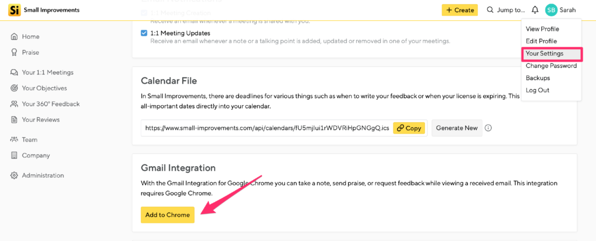Click the Praise ribbon icon
Image resolution: width=596 pixels, height=241 pixels.
14,52
